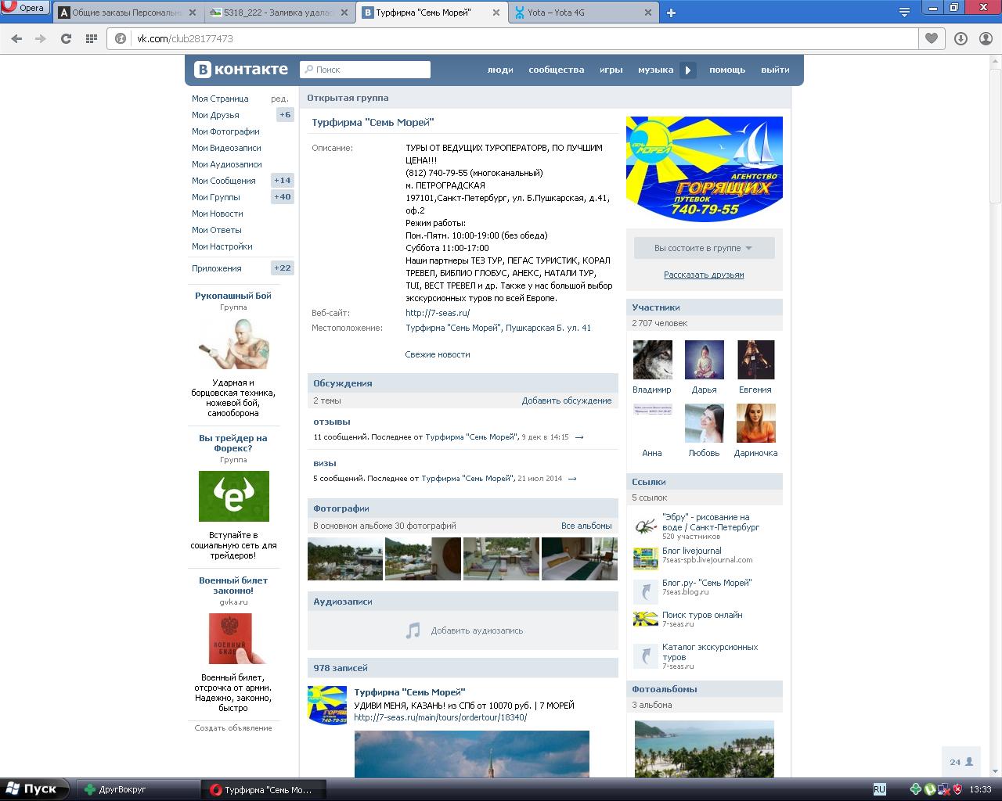Image resolution: width=1002 pixels, height=801 pixels.
Task: Open Darya's member avatar
Action: click(704, 360)
